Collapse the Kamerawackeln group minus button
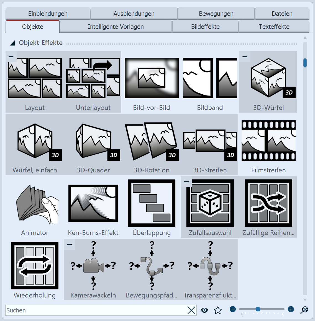The image size is (315, 321). coord(70,244)
